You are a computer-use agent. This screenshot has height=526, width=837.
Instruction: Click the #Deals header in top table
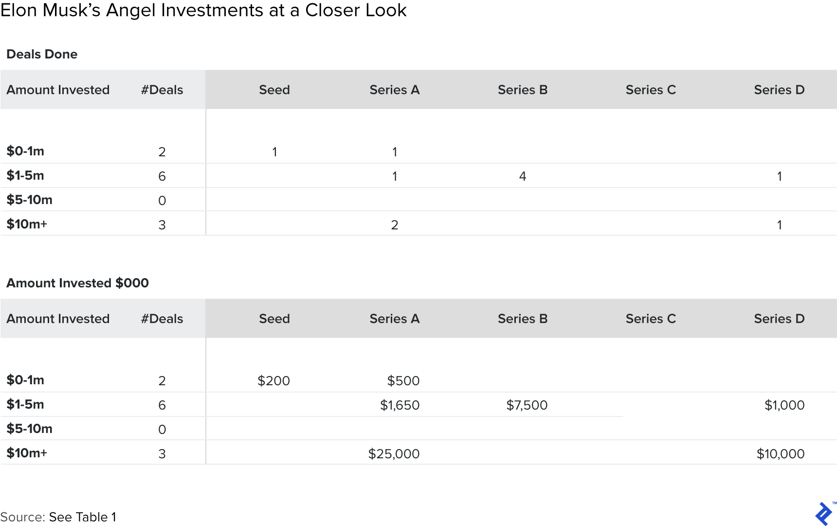pyautogui.click(x=162, y=90)
